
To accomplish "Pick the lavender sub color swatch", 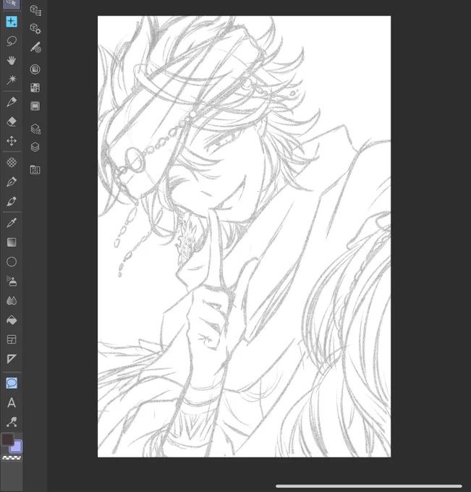I will click(x=17, y=446).
